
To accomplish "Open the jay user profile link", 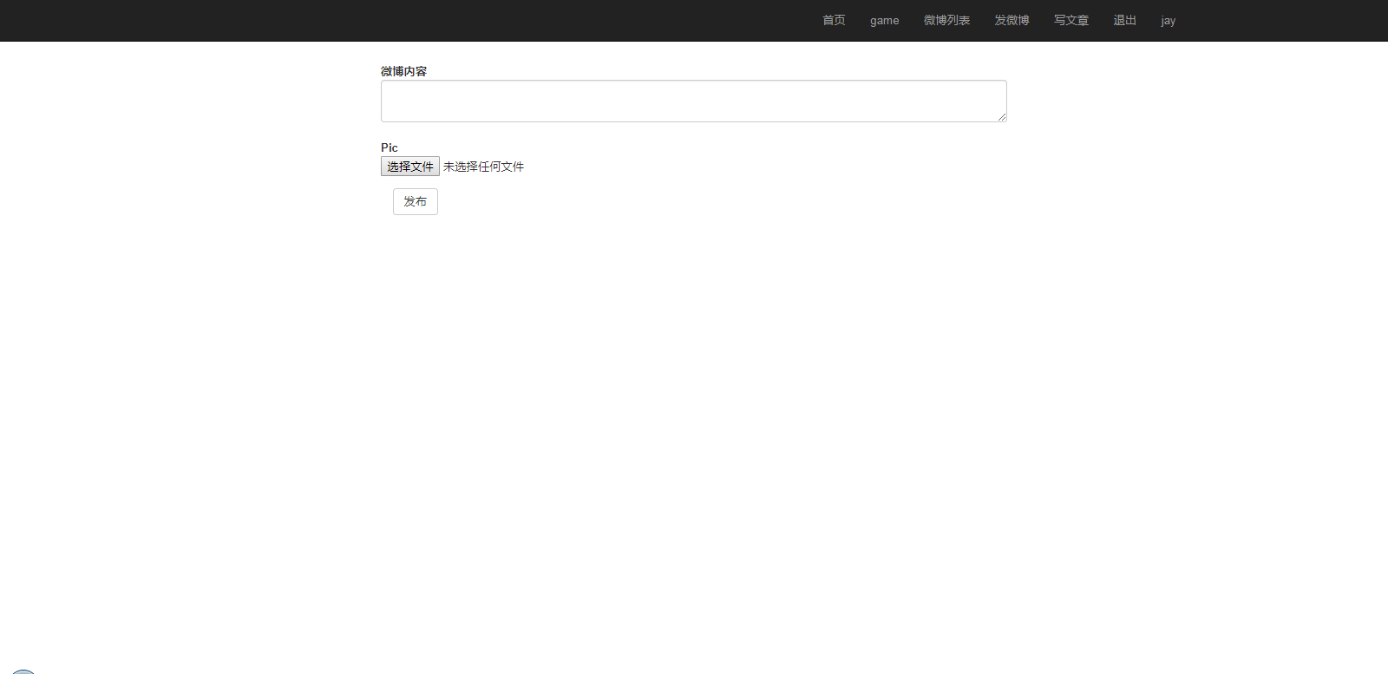I will coord(1169,20).
